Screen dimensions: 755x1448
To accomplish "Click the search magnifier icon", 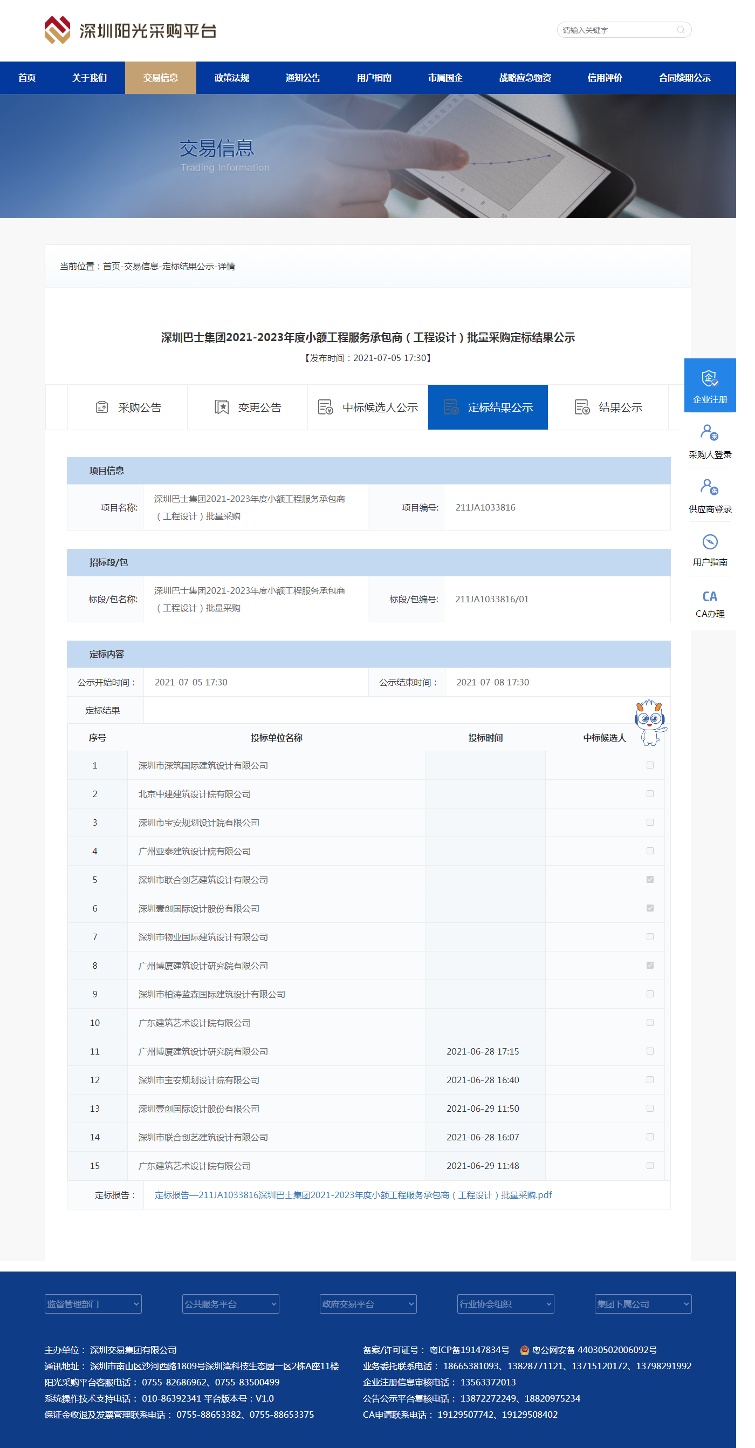I will point(680,30).
